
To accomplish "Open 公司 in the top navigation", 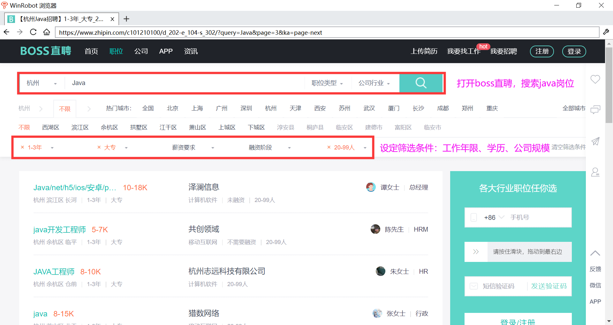I will click(141, 51).
